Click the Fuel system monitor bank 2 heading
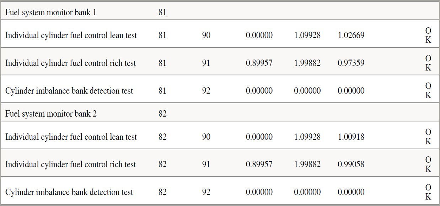The image size is (440, 206). [x=51, y=114]
